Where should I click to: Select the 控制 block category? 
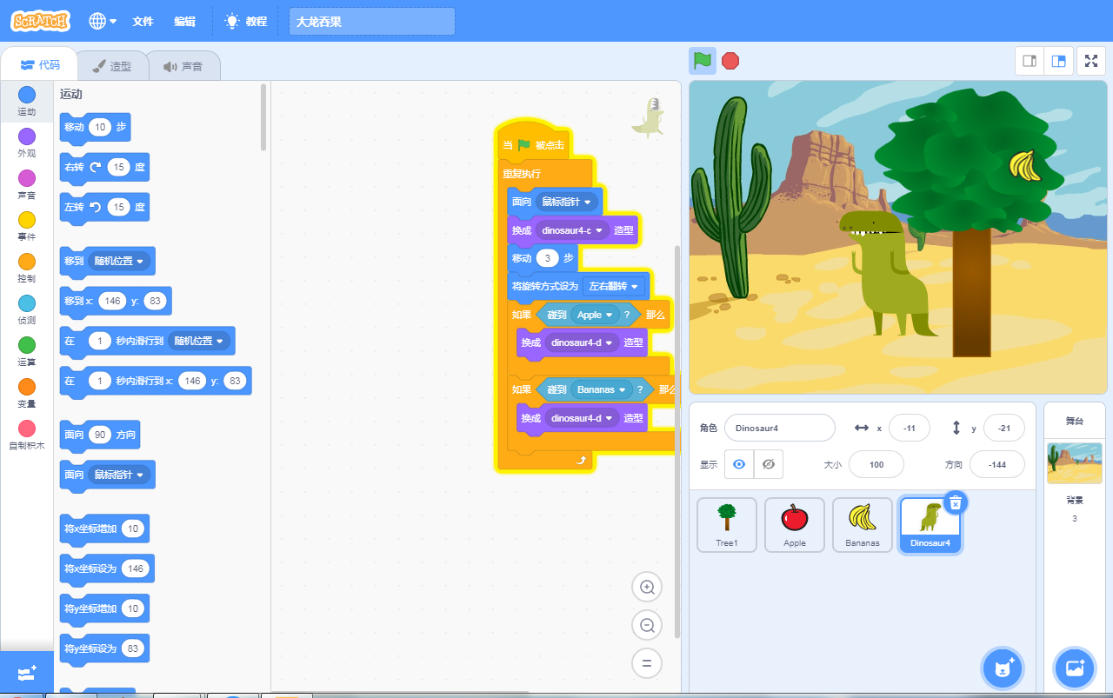(27, 268)
